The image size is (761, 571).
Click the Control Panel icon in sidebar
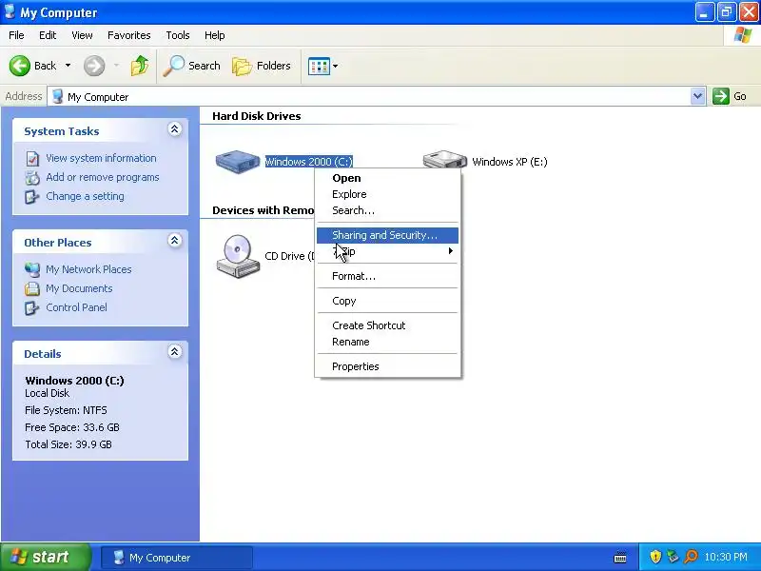(32, 307)
